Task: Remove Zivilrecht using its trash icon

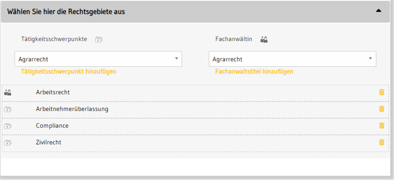Action: coord(381,142)
